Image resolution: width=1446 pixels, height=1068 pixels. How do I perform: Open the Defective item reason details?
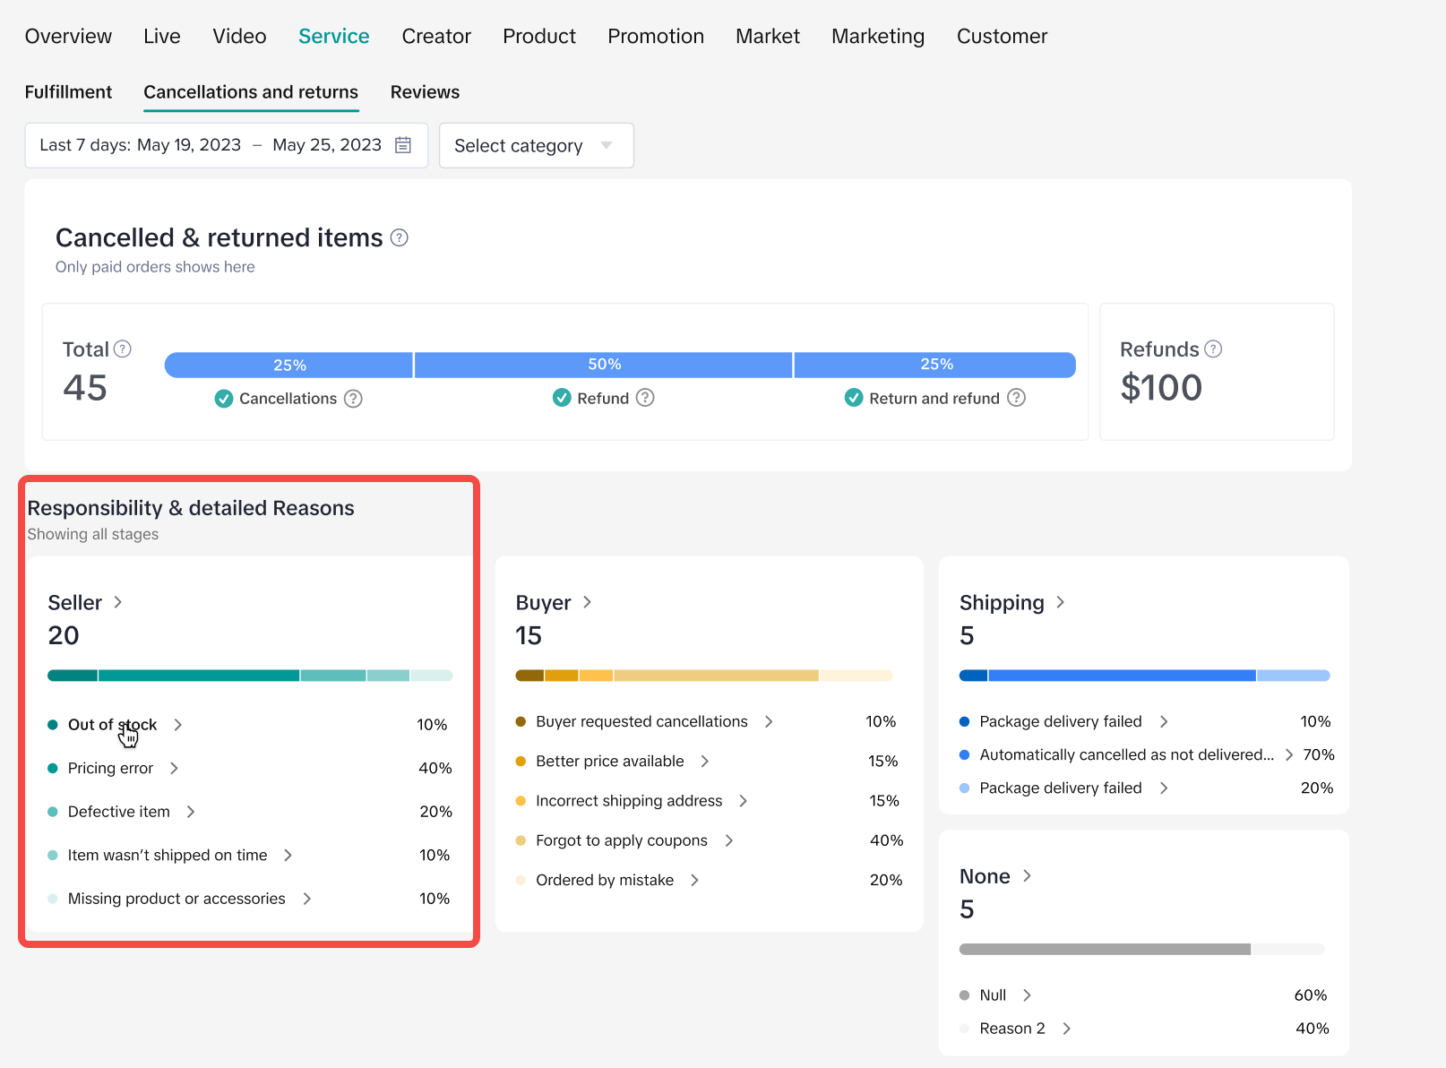click(119, 812)
